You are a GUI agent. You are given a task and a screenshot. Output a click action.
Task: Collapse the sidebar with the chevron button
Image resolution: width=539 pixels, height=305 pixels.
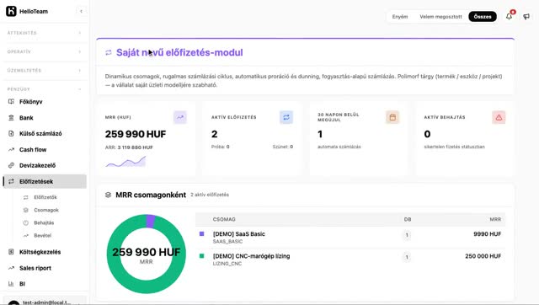pyautogui.click(x=81, y=11)
